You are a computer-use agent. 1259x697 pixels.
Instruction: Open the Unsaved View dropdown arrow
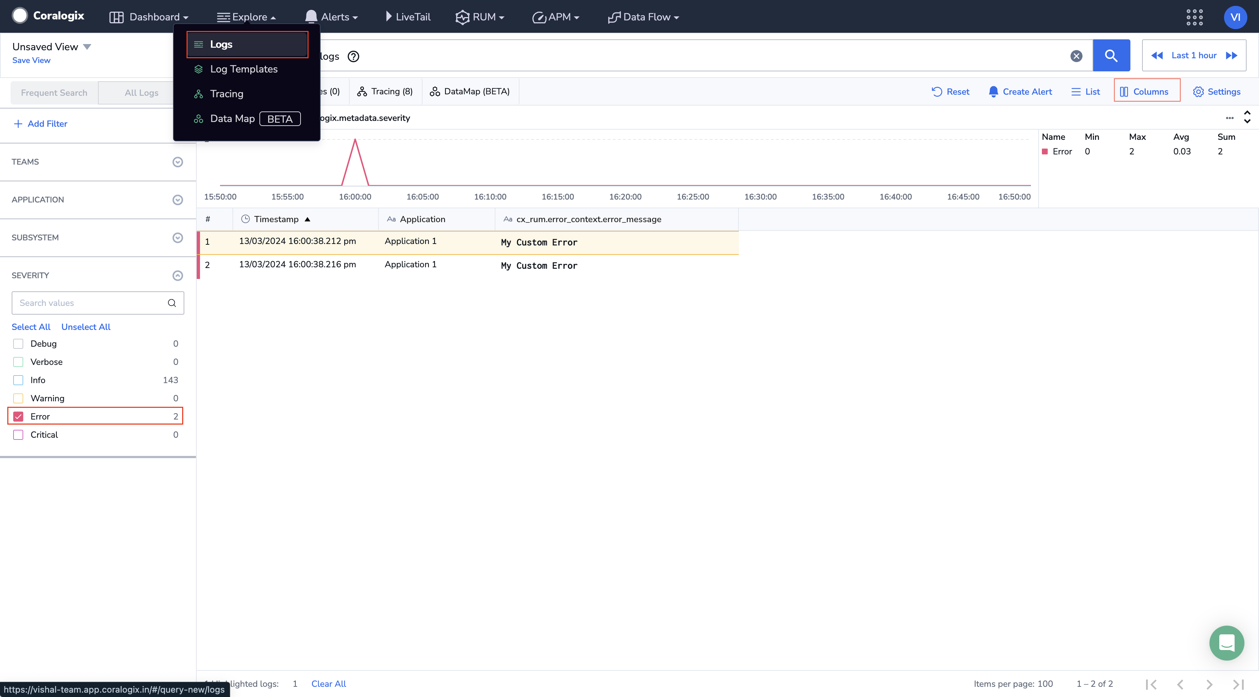point(87,47)
